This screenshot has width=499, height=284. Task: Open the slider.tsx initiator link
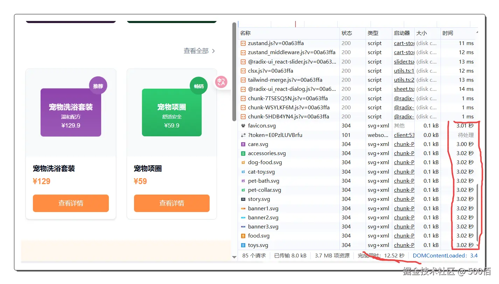pos(404,62)
